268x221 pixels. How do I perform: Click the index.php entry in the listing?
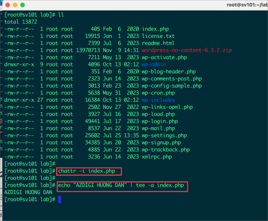(155, 29)
